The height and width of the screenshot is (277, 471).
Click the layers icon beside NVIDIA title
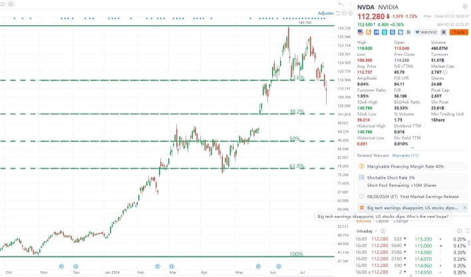[x=465, y=7]
